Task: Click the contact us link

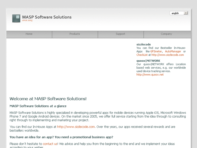Action: 50,144
